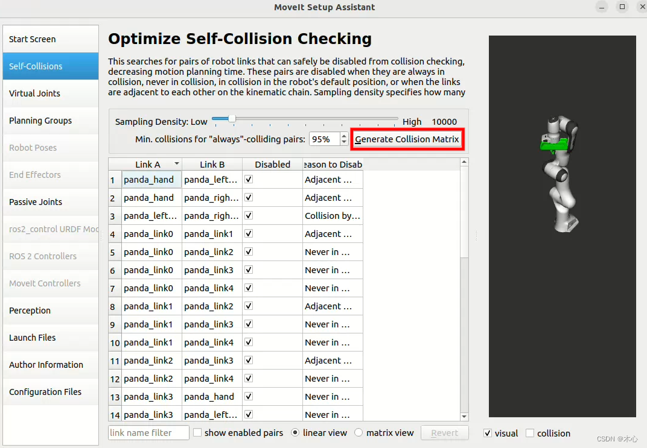Open the Passive Joints page
Image resolution: width=647 pixels, height=448 pixels.
[50, 202]
